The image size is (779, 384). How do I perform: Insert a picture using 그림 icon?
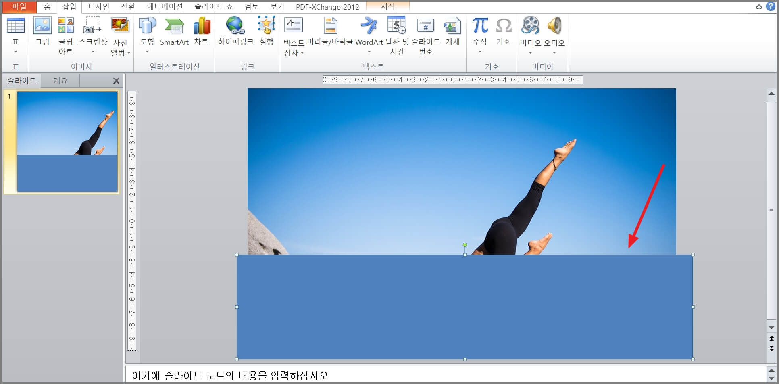pos(42,26)
